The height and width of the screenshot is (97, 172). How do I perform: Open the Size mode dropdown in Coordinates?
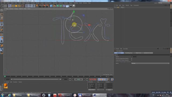pyautogui.click(x=100, y=90)
